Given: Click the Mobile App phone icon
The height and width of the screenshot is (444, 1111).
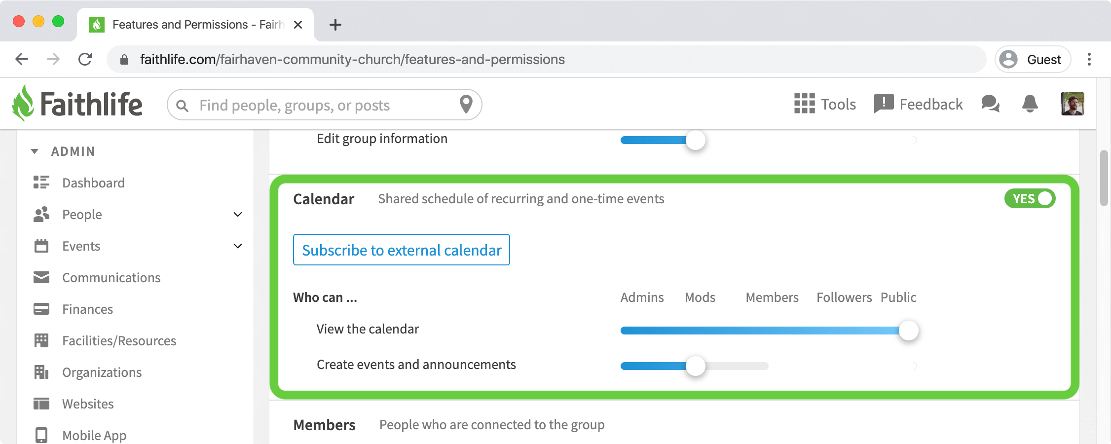Looking at the screenshot, I should 41,435.
